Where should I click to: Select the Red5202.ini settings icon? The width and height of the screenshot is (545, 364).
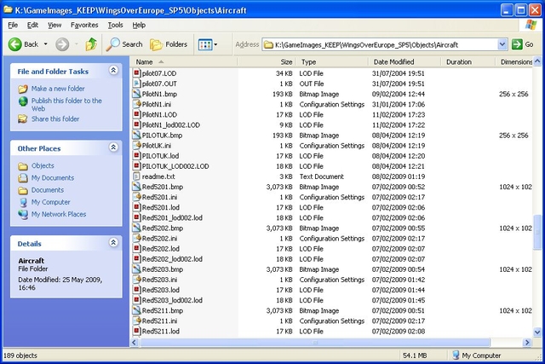click(136, 239)
